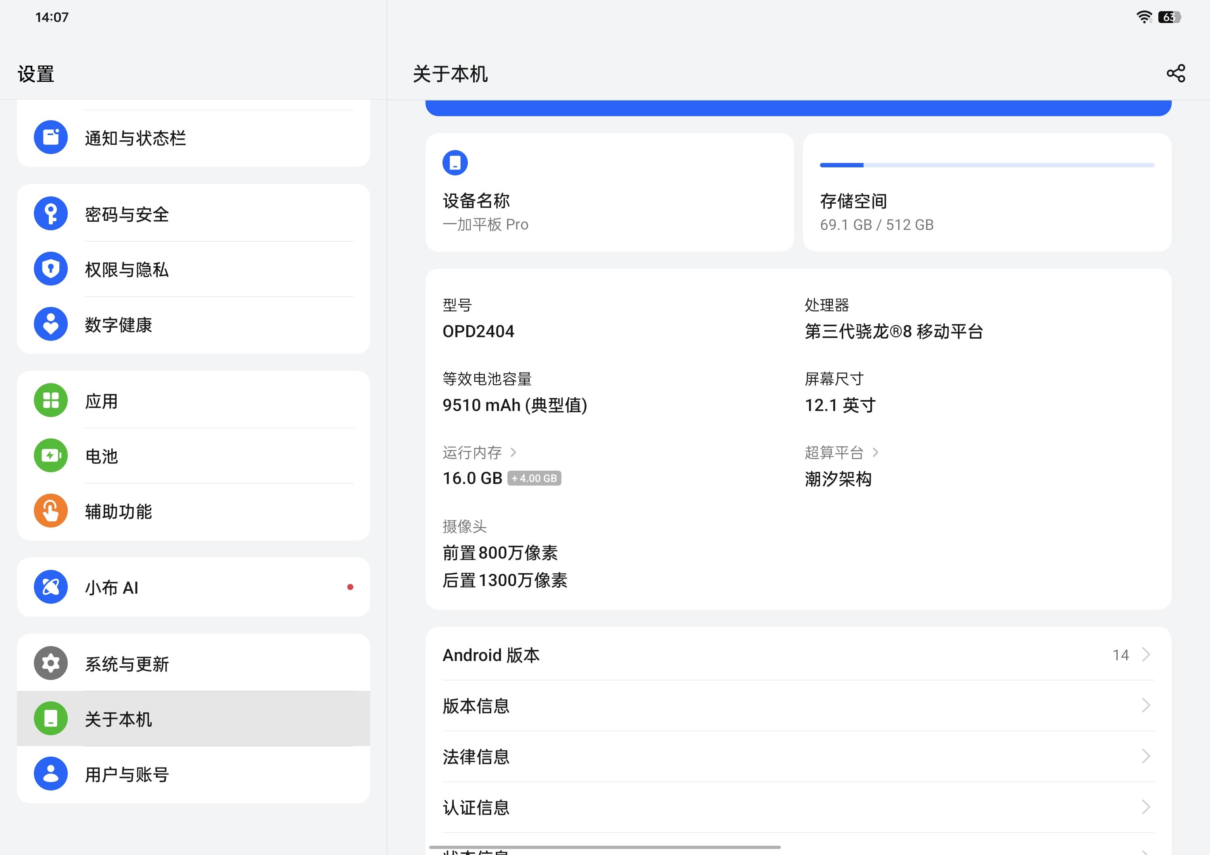The width and height of the screenshot is (1210, 855).
Task: Tap the battery level indicator in status bar
Action: (x=1169, y=17)
